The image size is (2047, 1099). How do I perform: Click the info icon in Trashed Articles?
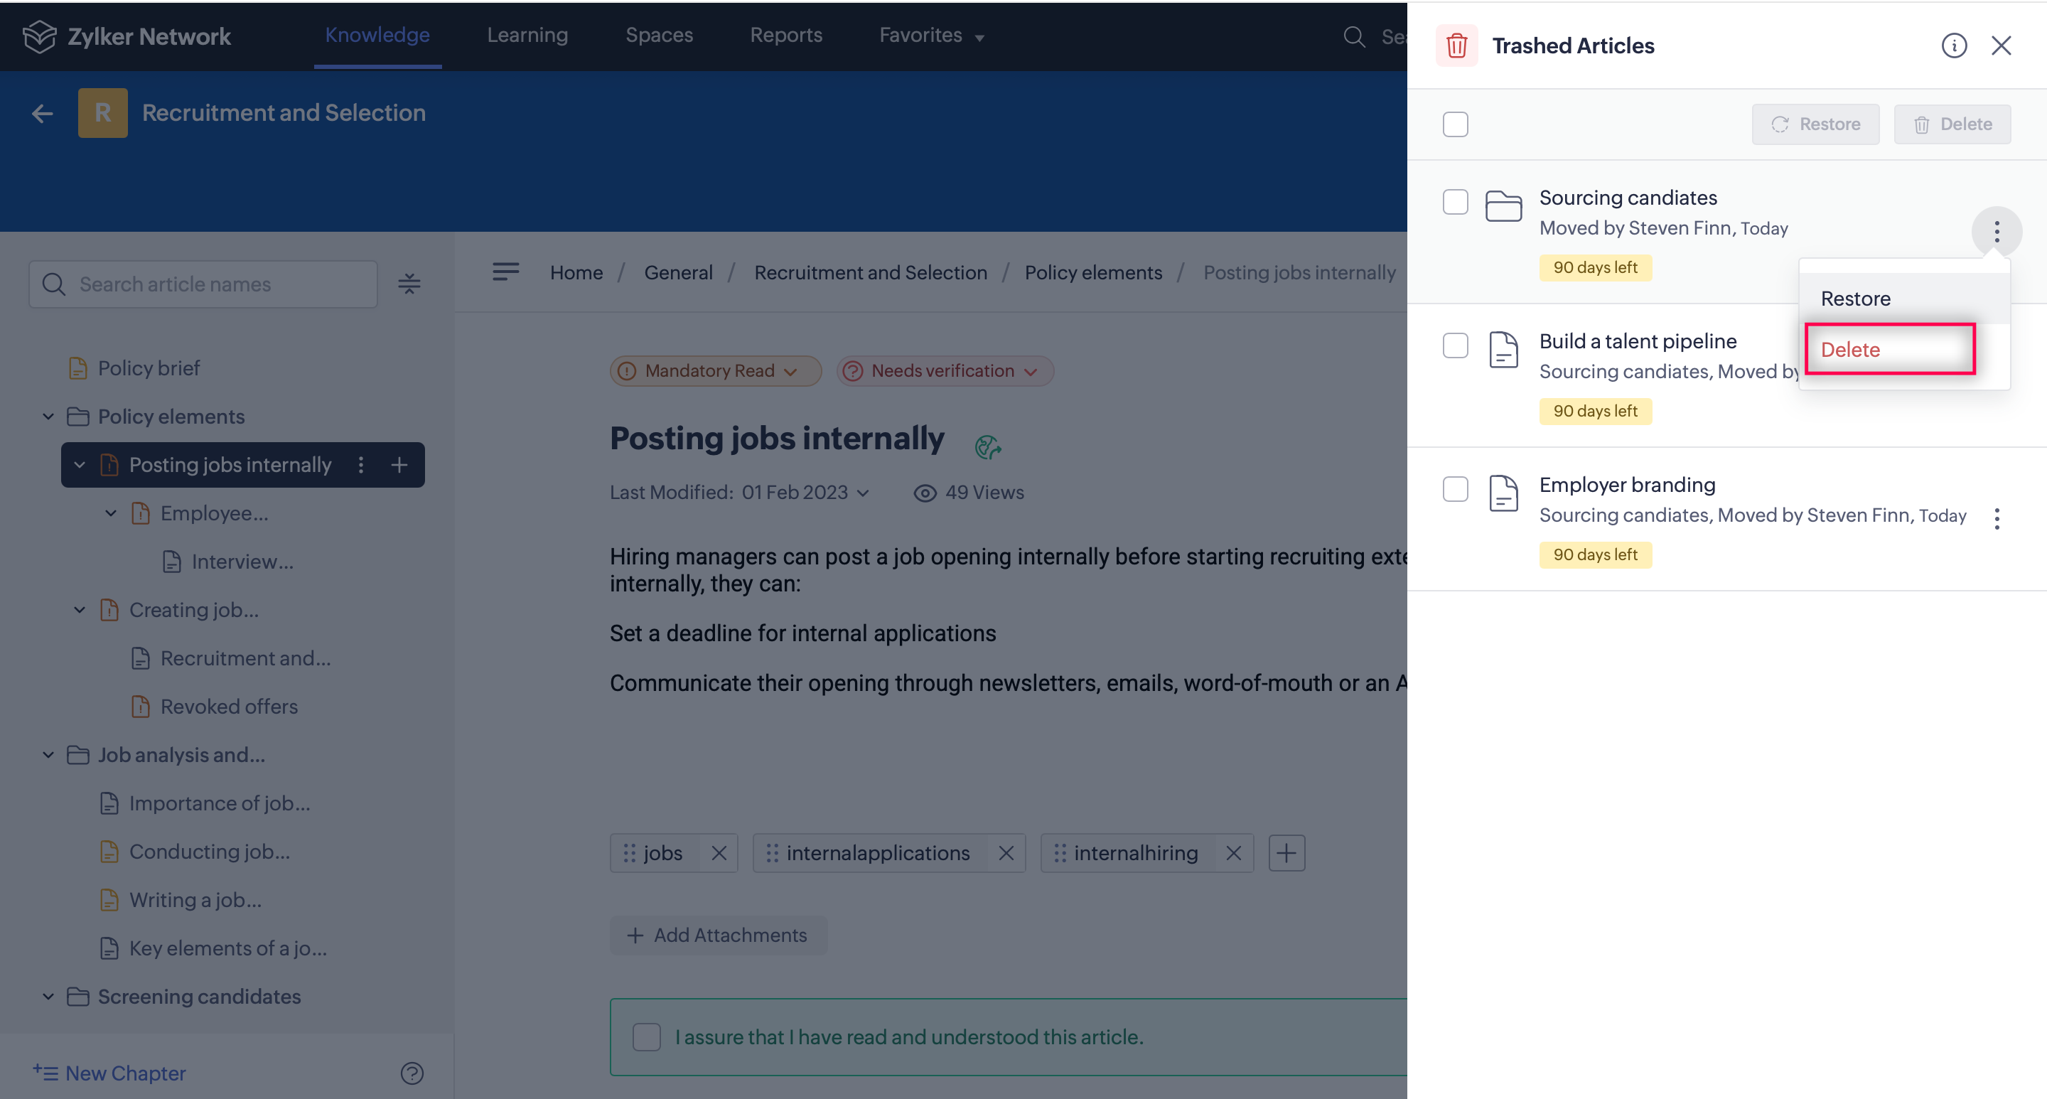(x=1953, y=45)
